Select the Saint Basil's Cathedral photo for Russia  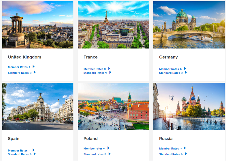click(189, 106)
